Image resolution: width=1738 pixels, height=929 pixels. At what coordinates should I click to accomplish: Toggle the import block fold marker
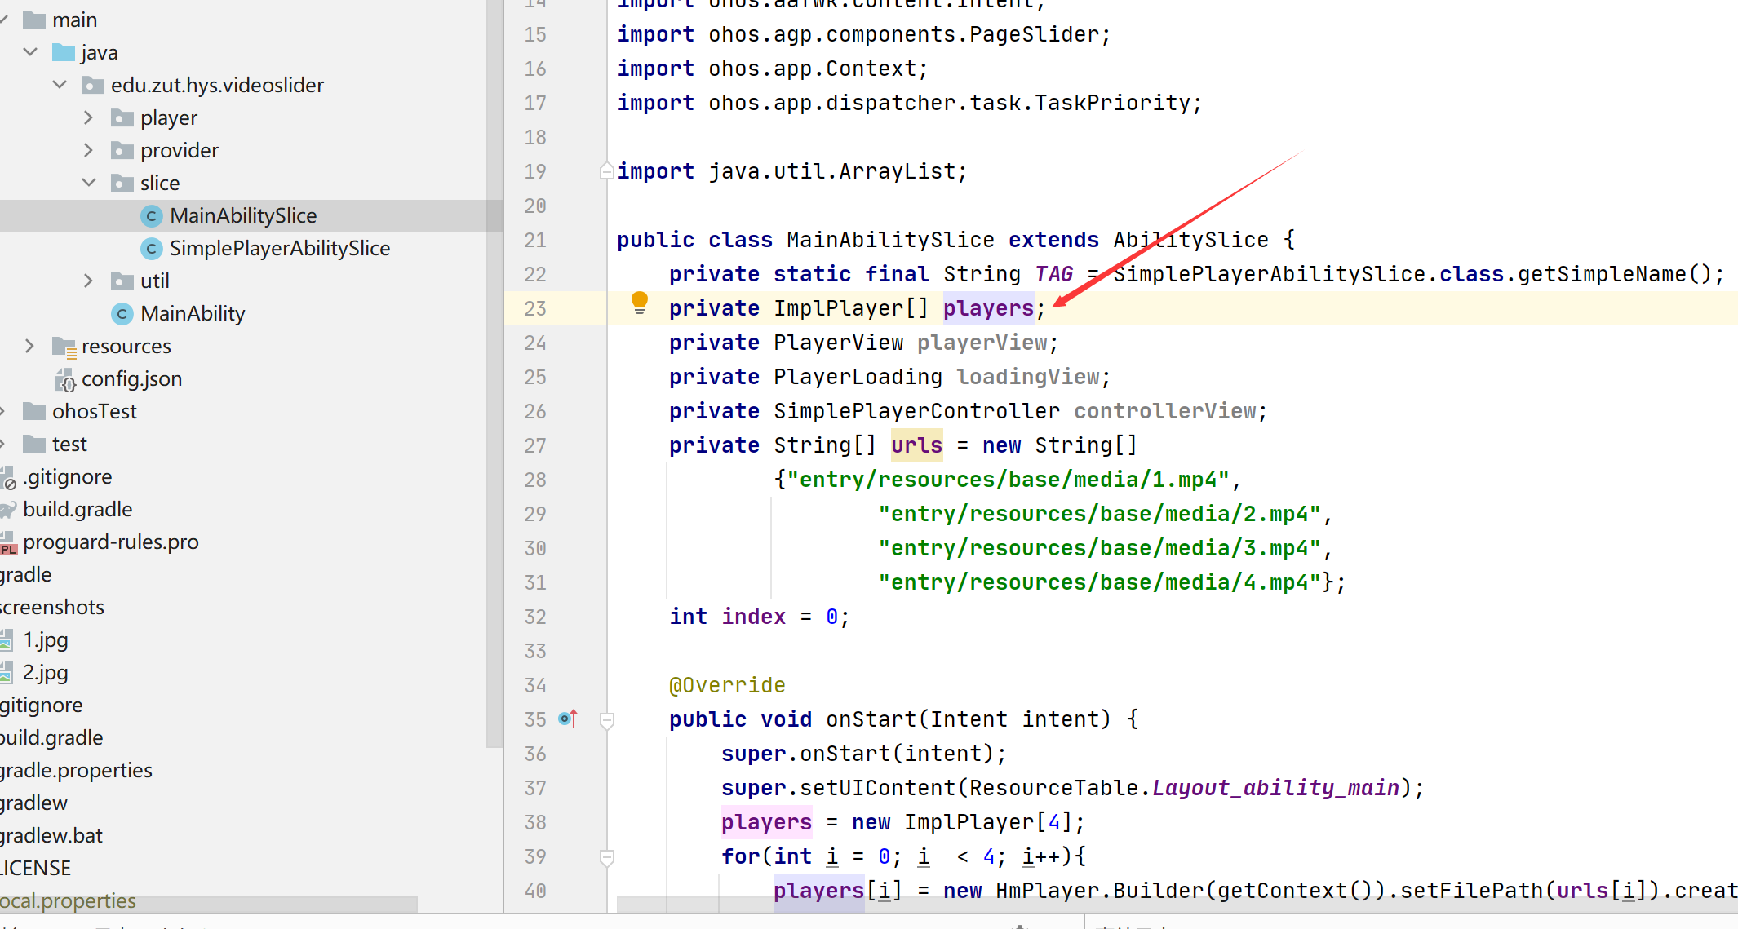[606, 171]
